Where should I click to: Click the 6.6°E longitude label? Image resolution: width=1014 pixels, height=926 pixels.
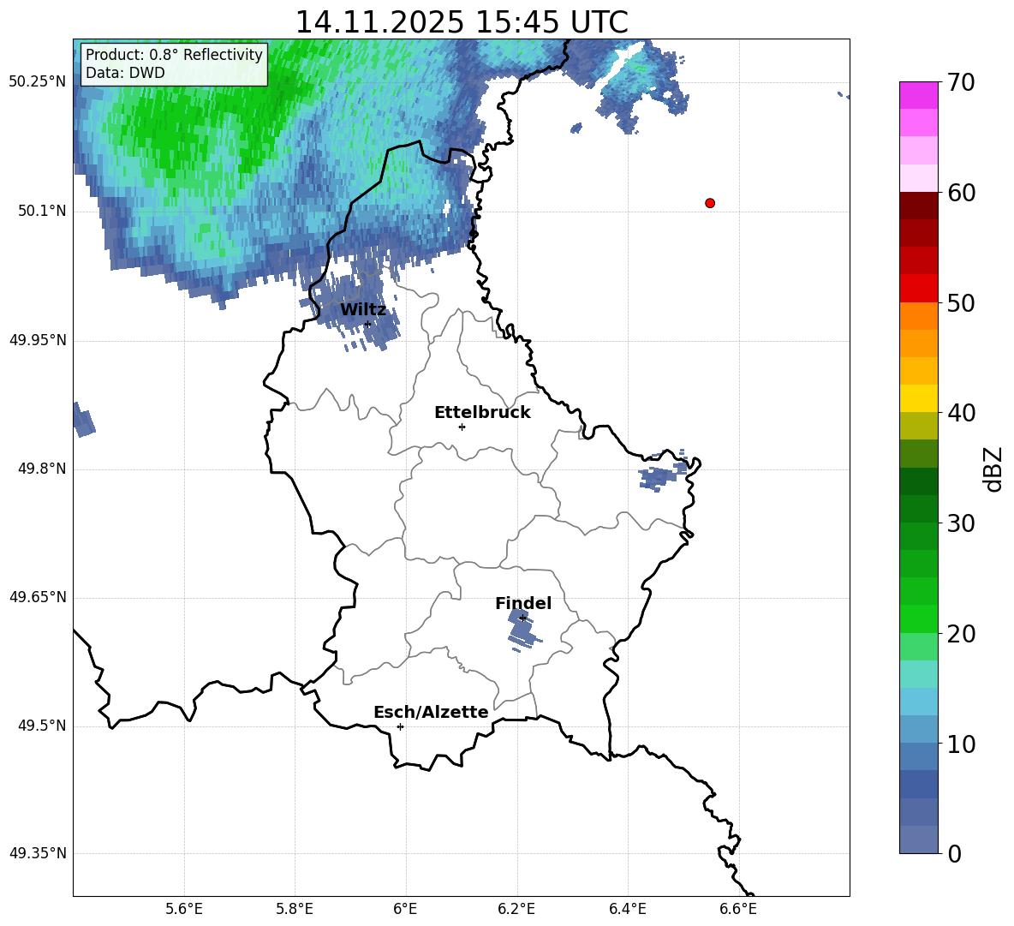(x=738, y=909)
